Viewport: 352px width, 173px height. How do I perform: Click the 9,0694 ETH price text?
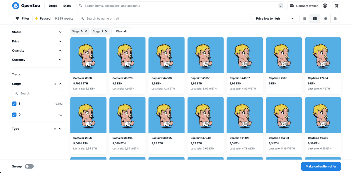81,143
